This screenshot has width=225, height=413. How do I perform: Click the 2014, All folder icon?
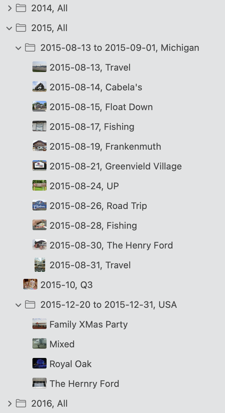click(21, 8)
